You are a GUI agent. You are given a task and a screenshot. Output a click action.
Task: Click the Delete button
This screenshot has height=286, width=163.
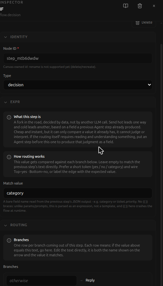click(144, 23)
